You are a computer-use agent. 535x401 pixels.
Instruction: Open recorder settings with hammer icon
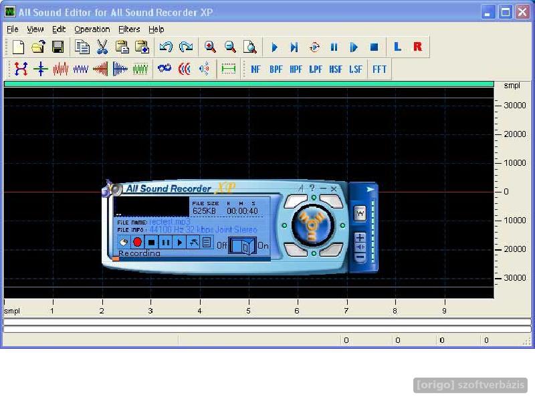(193, 243)
